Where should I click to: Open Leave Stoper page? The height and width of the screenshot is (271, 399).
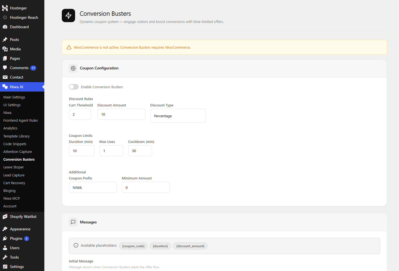click(x=14, y=167)
